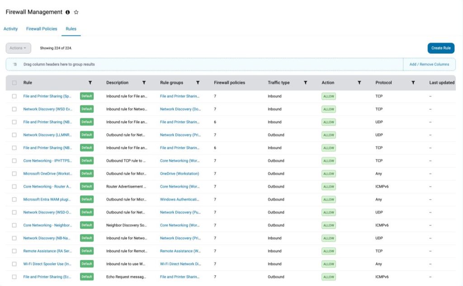The height and width of the screenshot is (286, 463).
Task: Click Default badge on Microsoft Entra WAM plugi.. row
Action: [x=87, y=199]
